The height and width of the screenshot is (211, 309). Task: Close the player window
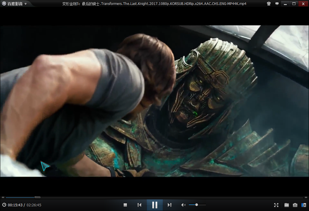coord(303,4)
